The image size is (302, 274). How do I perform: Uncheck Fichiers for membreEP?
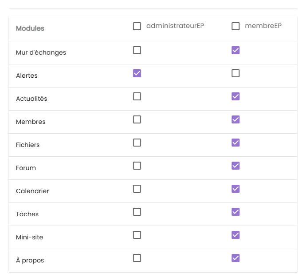point(235,143)
